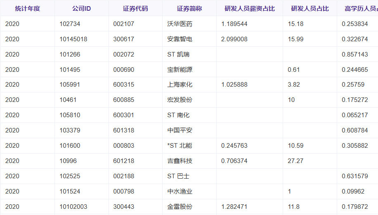Screen dimensions: 378x215
Task: Select company ID cell 102734
Action: (x=81, y=24)
